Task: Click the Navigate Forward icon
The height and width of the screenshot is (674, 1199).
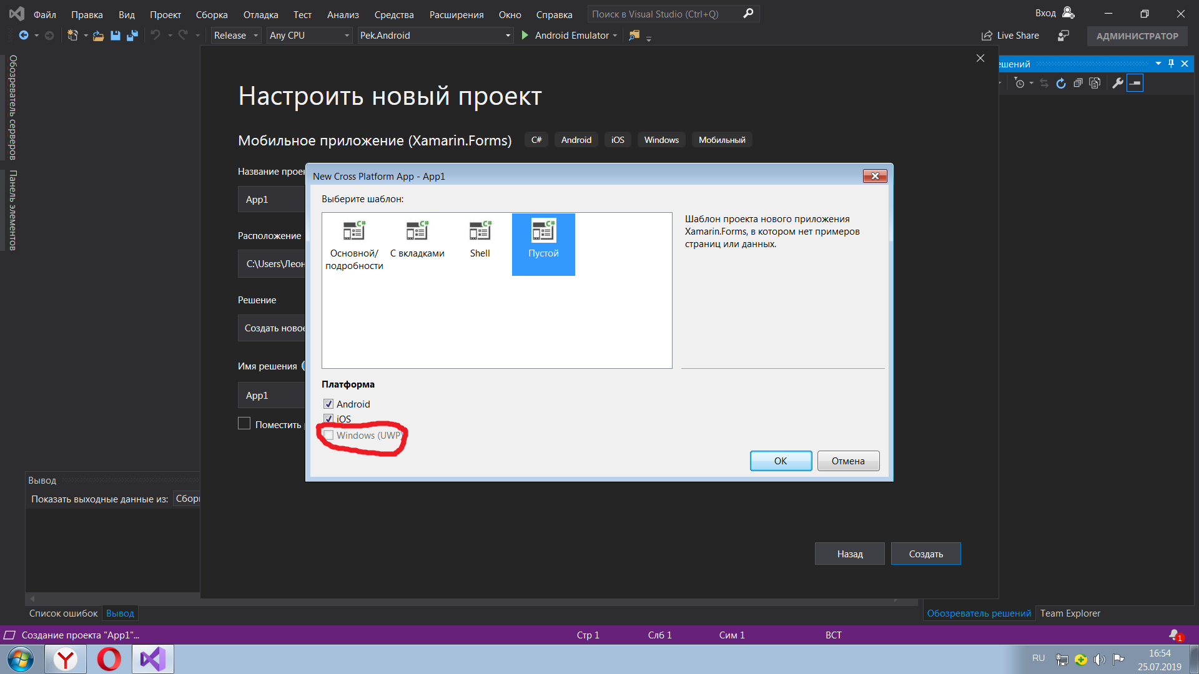Action: click(x=49, y=36)
